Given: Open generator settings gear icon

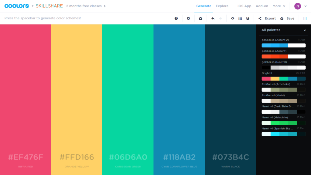Looking at the screenshot, I should [188, 18].
